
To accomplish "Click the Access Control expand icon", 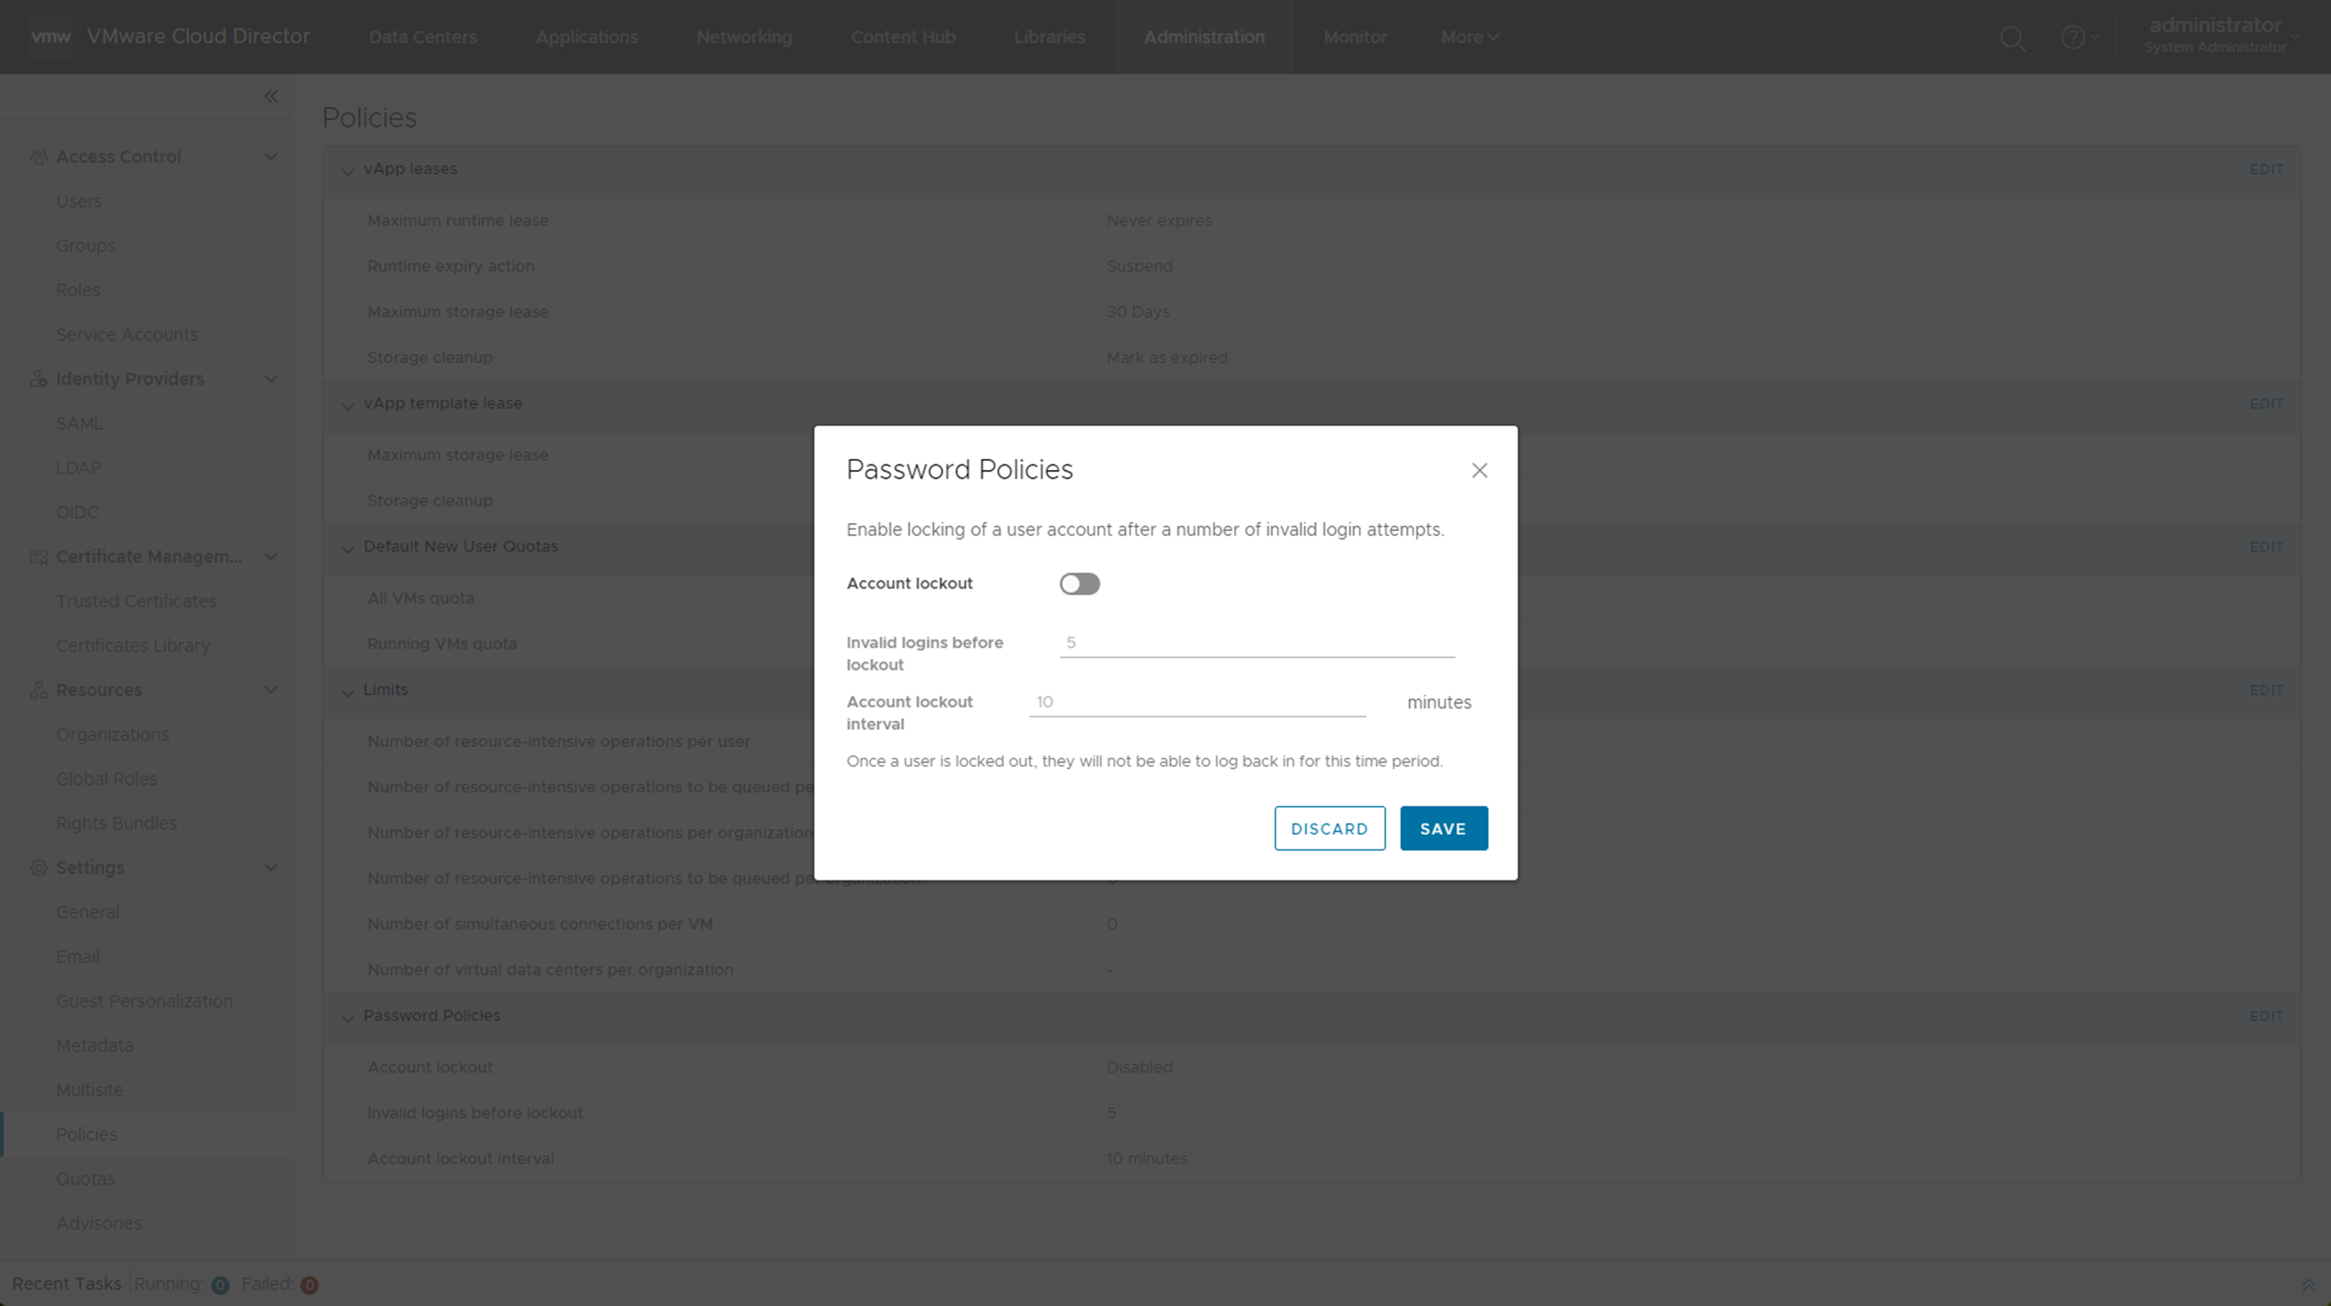I will point(270,157).
